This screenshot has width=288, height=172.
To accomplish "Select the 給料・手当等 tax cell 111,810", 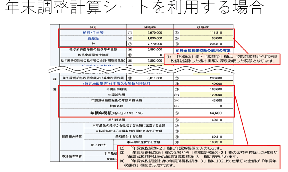I will 207,33.
